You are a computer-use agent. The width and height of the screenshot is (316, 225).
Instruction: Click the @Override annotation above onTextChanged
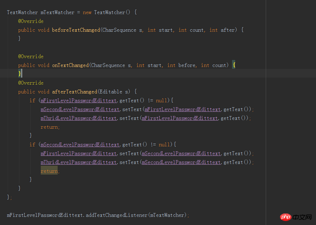[x=31, y=56]
